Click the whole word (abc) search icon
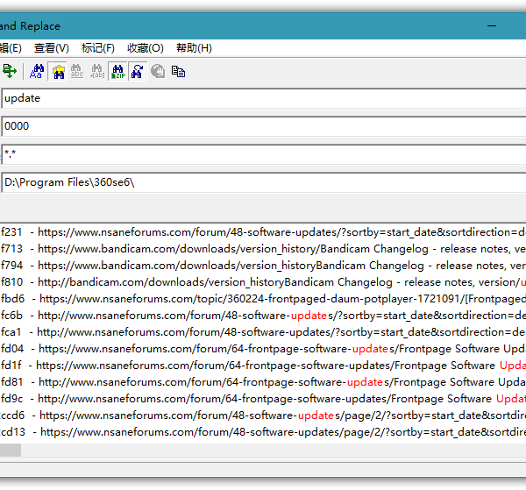This screenshot has width=526, height=490. tap(77, 71)
